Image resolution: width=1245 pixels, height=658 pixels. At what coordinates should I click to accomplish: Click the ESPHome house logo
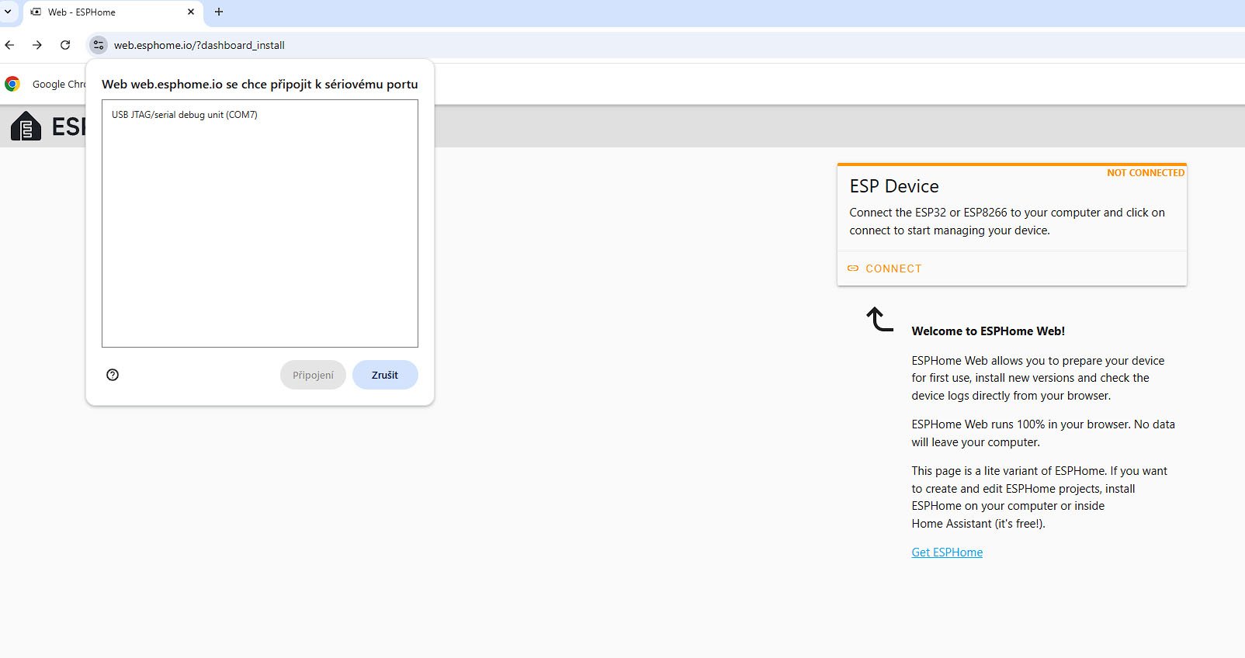26,126
